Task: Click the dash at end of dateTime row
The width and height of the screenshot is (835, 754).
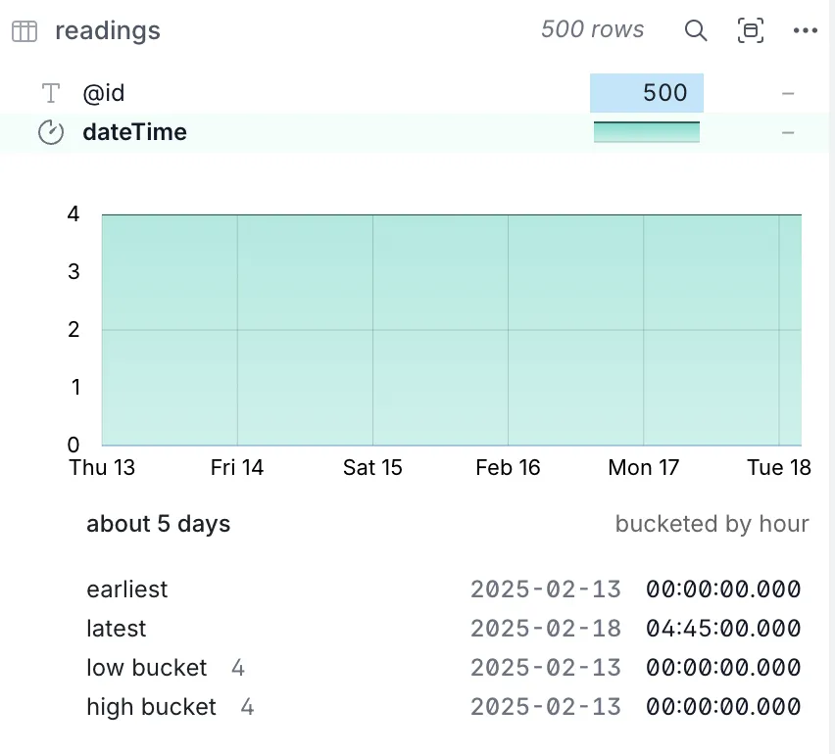Action: tap(788, 132)
